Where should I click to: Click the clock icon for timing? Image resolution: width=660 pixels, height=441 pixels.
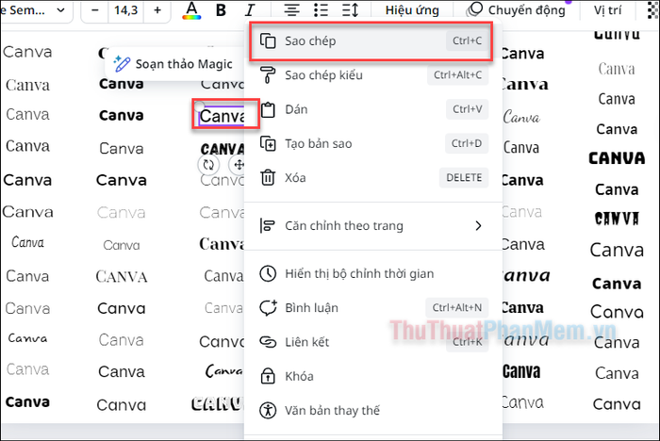coord(268,273)
